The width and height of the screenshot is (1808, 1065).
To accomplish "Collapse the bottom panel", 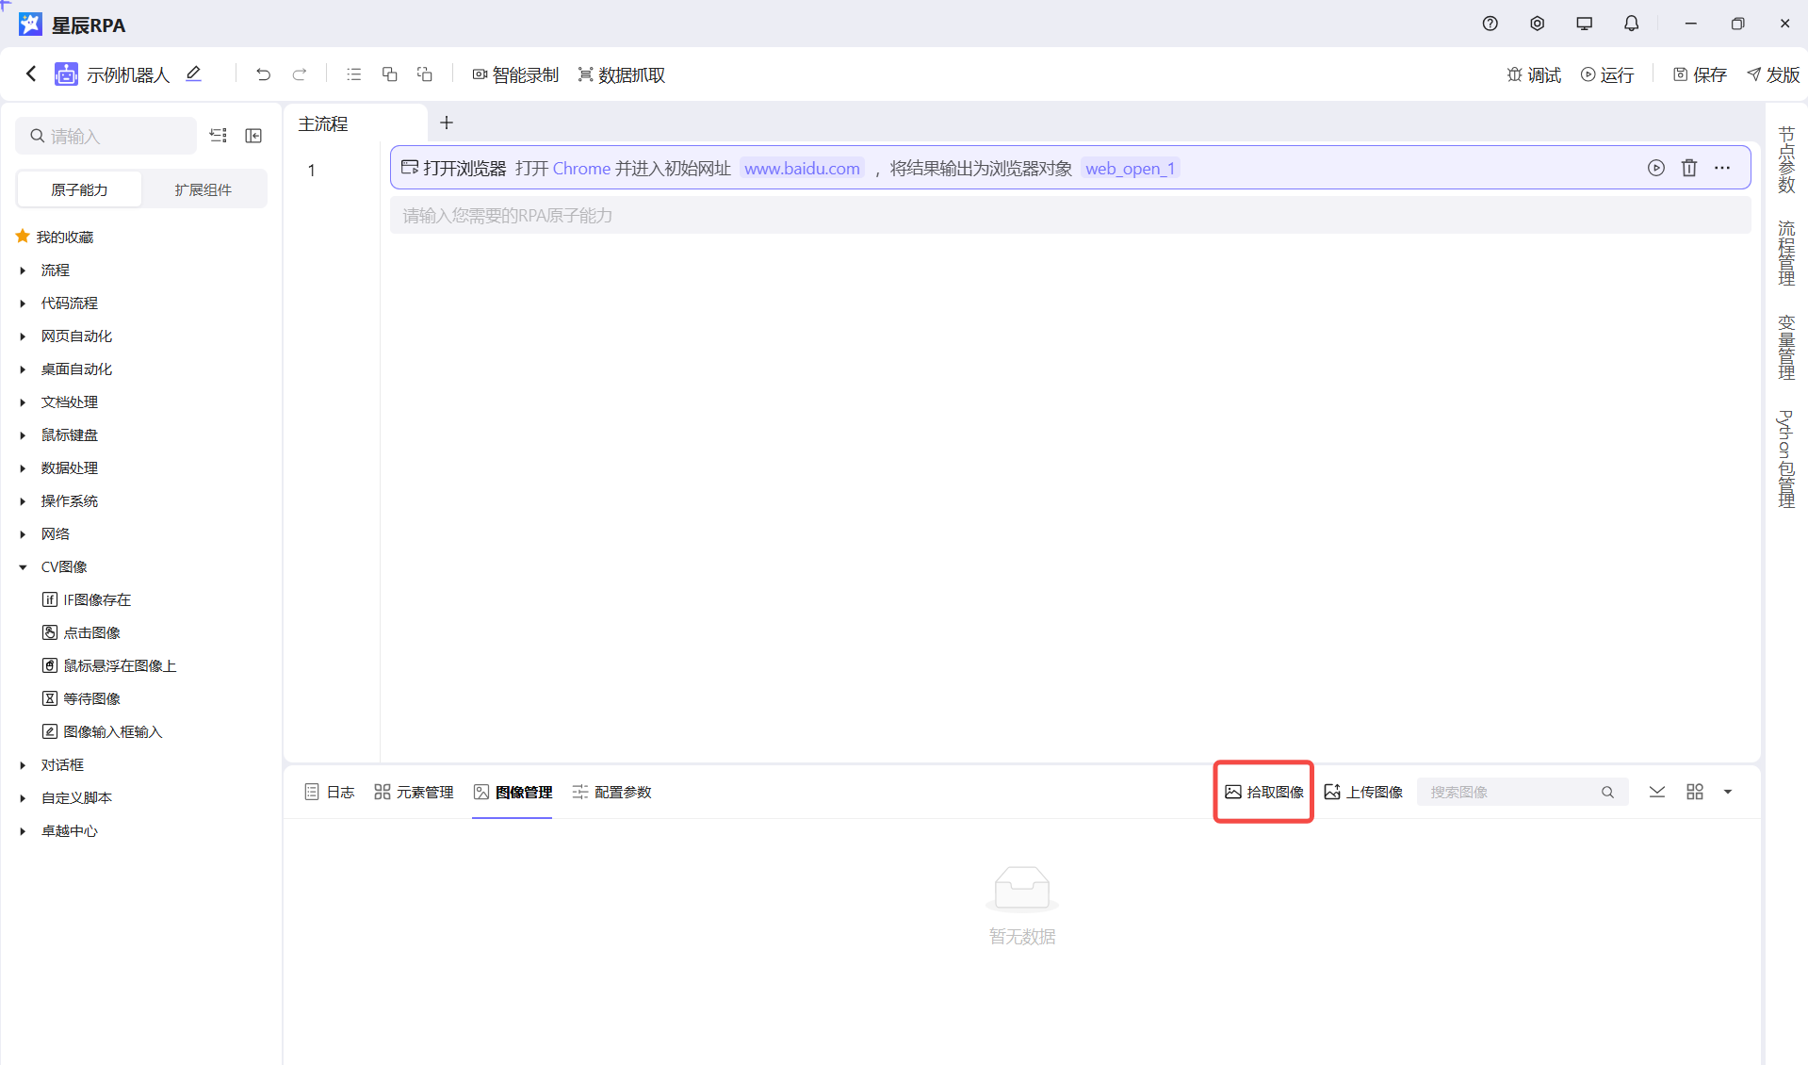I will [x=1656, y=792].
